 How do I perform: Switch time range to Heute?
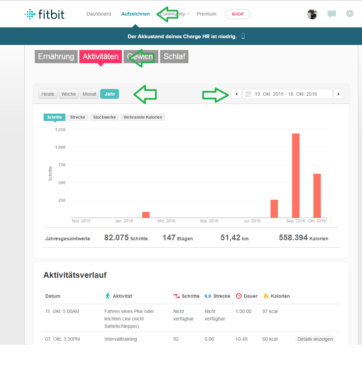[x=48, y=94]
